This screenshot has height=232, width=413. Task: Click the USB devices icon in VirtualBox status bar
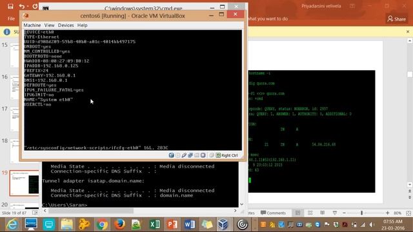coord(184,155)
